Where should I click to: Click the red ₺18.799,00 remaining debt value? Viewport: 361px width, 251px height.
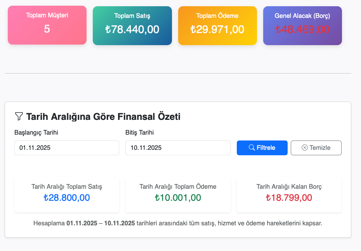click(x=289, y=197)
